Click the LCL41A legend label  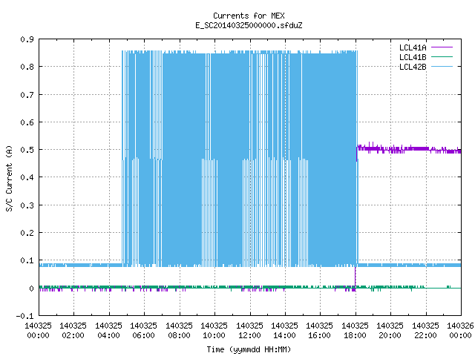tap(413, 47)
